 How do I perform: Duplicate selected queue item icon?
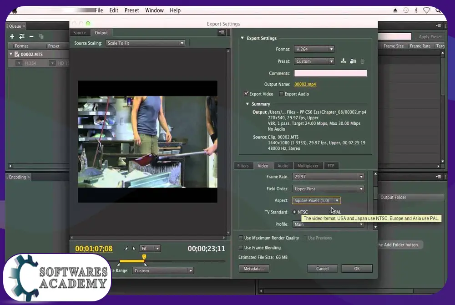tap(41, 36)
